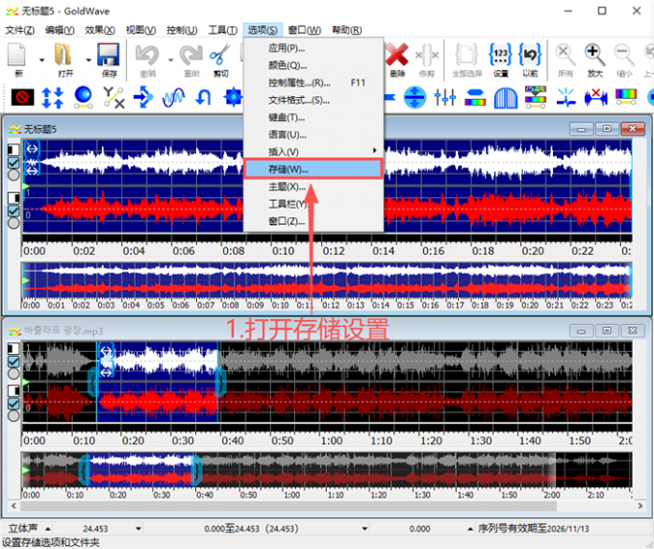Open the equalizer sliders effect icon
The width and height of the screenshot is (654, 549).
tap(444, 96)
